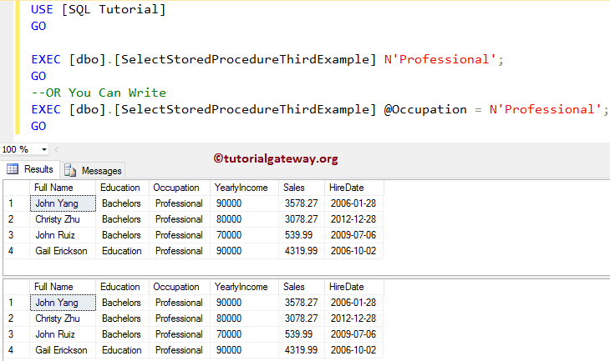Click the Sales header in upper grid
The height and width of the screenshot is (361, 610).
(x=302, y=188)
